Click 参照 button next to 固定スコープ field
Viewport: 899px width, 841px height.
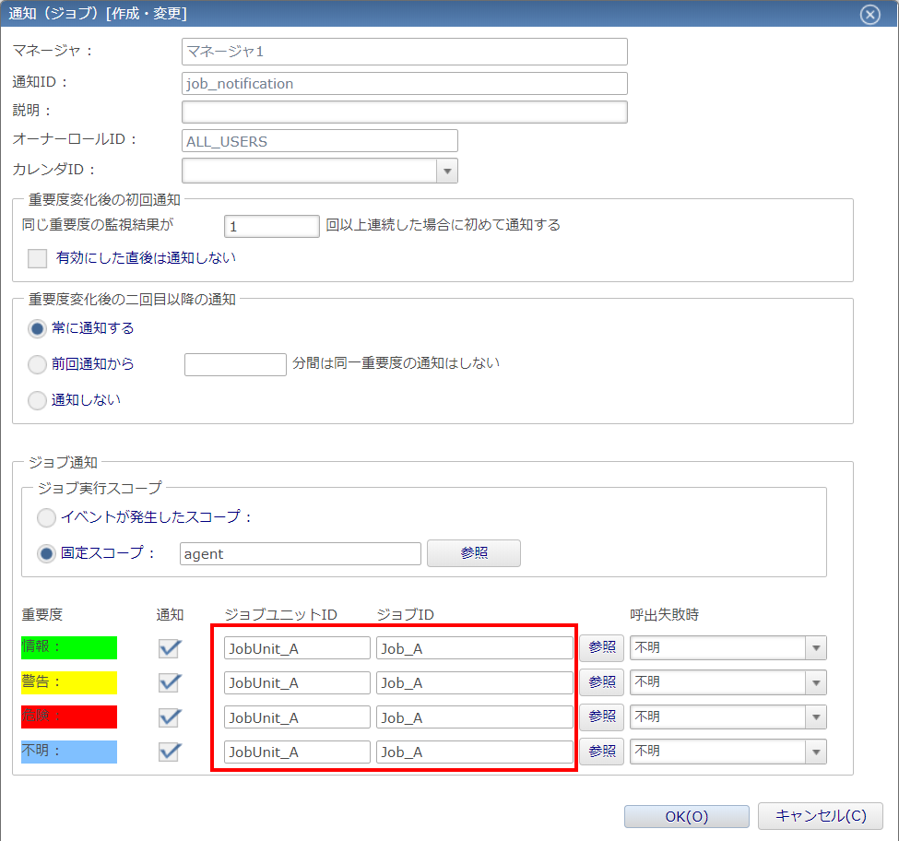point(474,553)
